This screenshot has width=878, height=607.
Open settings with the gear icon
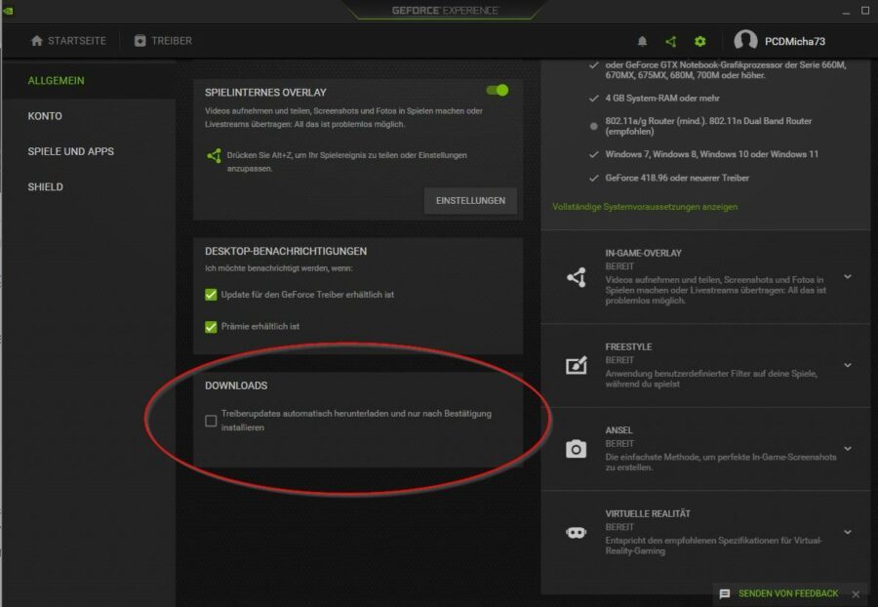pos(698,41)
